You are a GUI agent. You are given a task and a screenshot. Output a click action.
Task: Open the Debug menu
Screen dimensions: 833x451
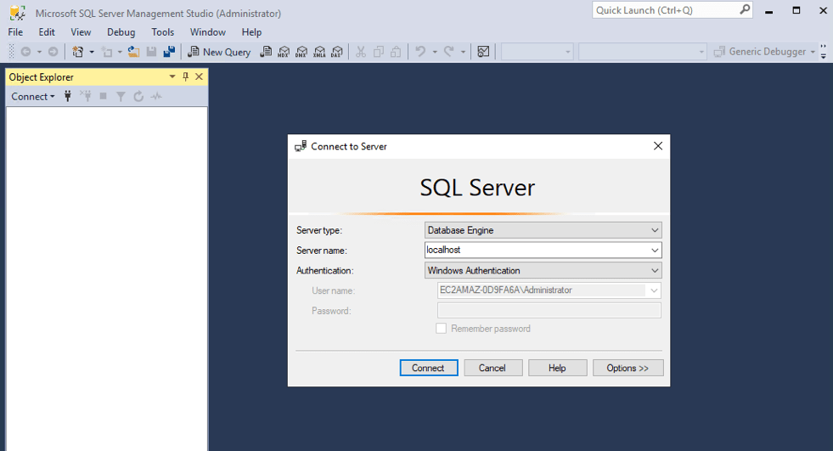[x=121, y=32]
